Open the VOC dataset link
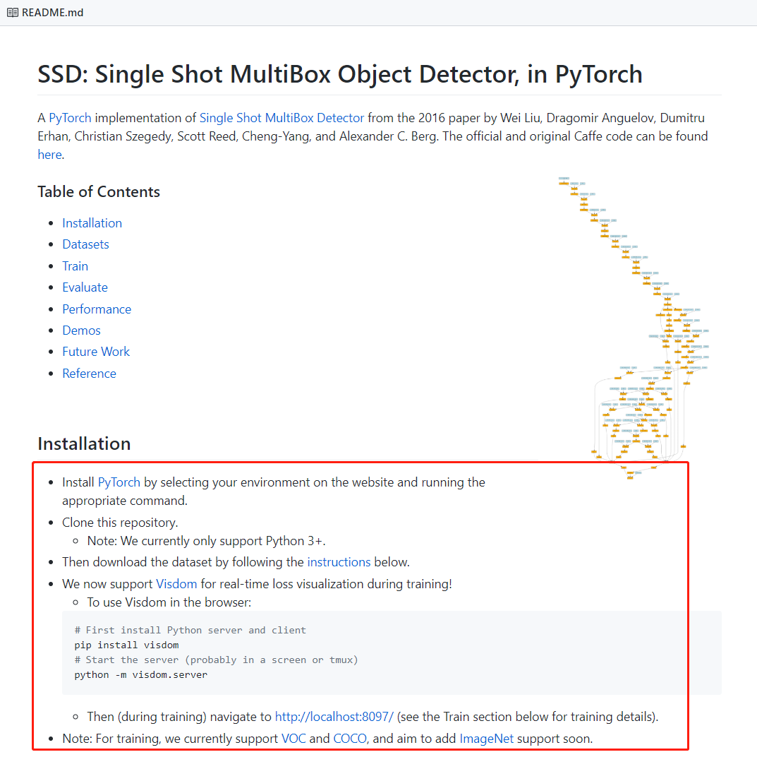This screenshot has height=757, width=757. click(294, 738)
